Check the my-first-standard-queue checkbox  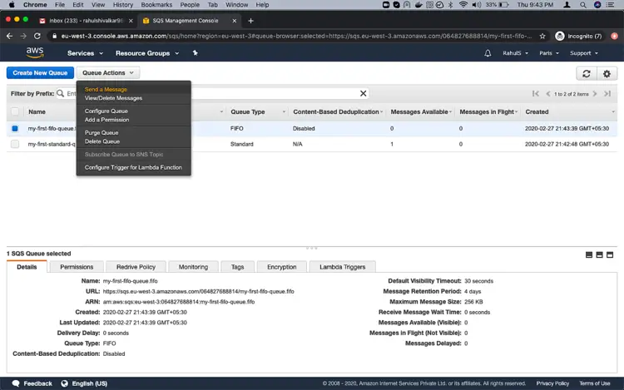15,144
